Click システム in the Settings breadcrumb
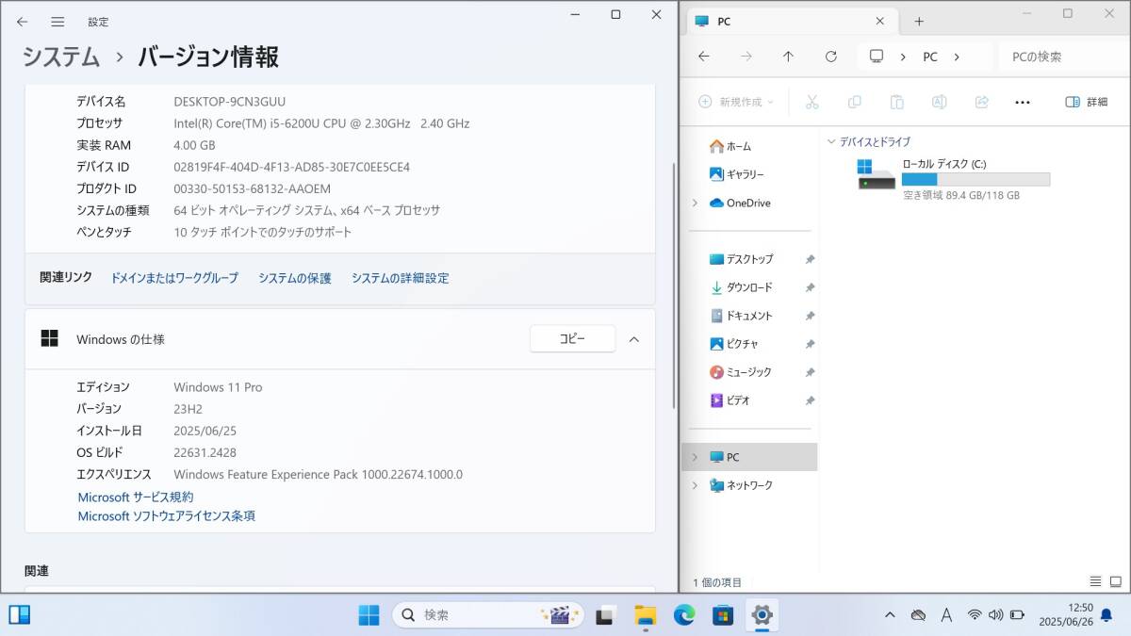Image resolution: width=1131 pixels, height=636 pixels. tap(61, 57)
